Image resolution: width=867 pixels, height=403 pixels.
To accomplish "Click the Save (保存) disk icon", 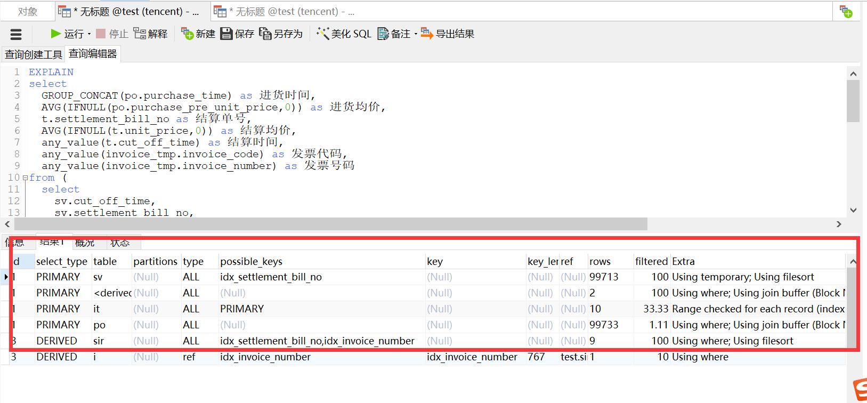I will pos(226,34).
